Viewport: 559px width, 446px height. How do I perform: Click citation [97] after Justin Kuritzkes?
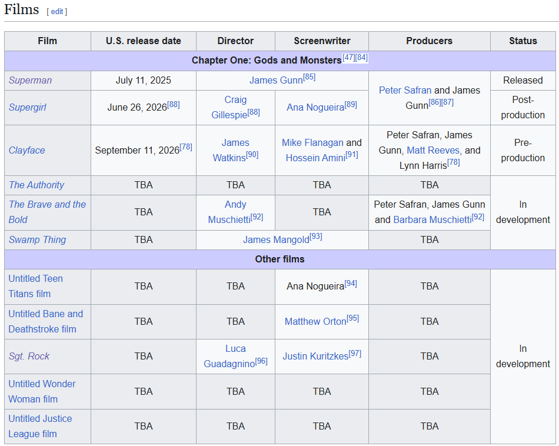tap(355, 353)
